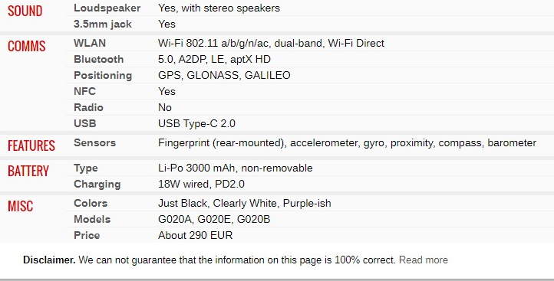Viewport: 554px width, 281px height.
Task: Click the USB spec label
Action: coord(85,123)
